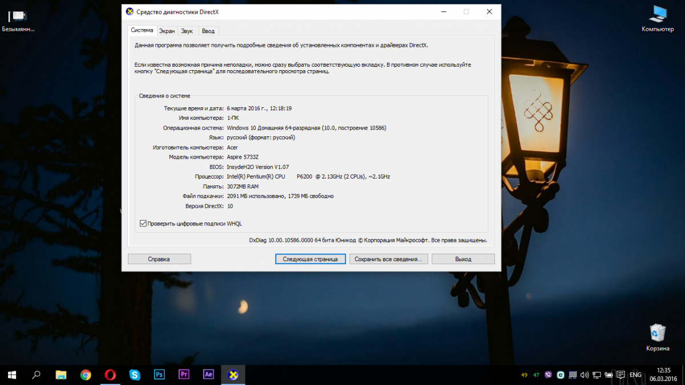This screenshot has width=685, height=385.
Task: Click the ENG language indicator
Action: point(635,375)
